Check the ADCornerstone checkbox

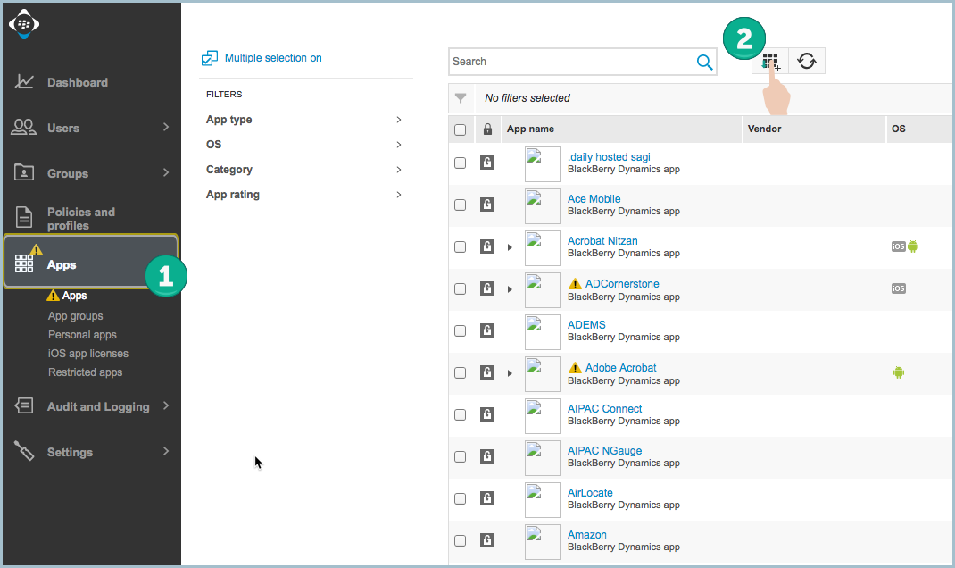pos(460,289)
